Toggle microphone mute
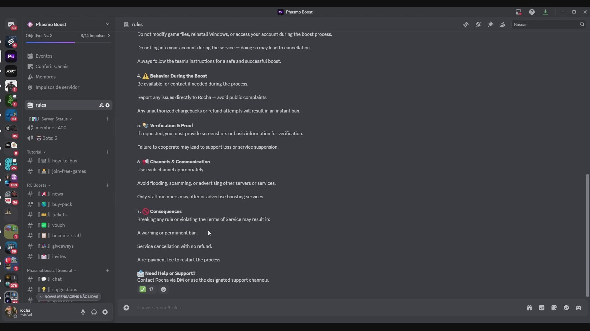Image resolution: width=590 pixels, height=331 pixels. (x=83, y=312)
